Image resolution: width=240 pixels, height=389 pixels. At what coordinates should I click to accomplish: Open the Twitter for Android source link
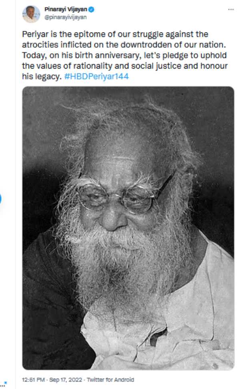[110, 379]
